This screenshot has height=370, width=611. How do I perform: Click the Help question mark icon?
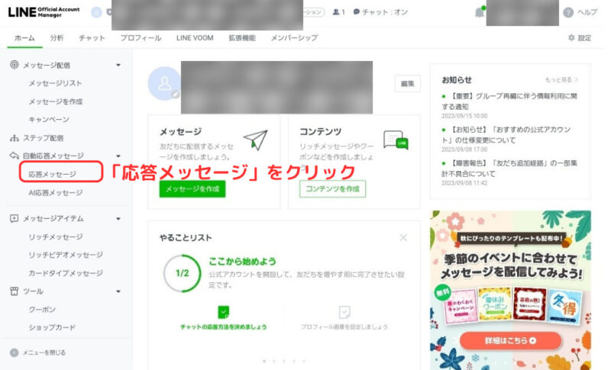point(568,12)
